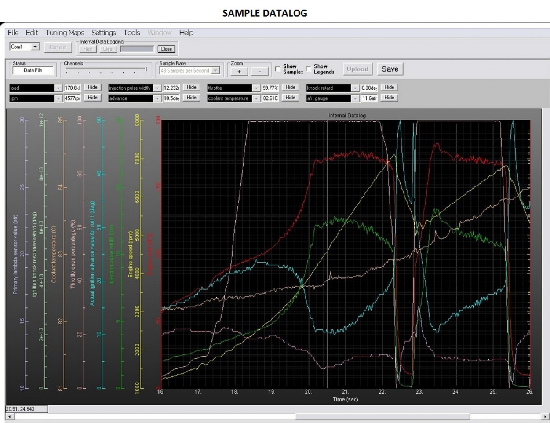
Task: Click the white vertical cursor line in the chart
Action: pyautogui.click(x=328, y=254)
